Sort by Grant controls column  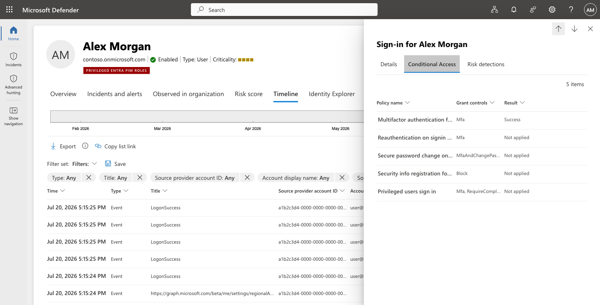476,103
